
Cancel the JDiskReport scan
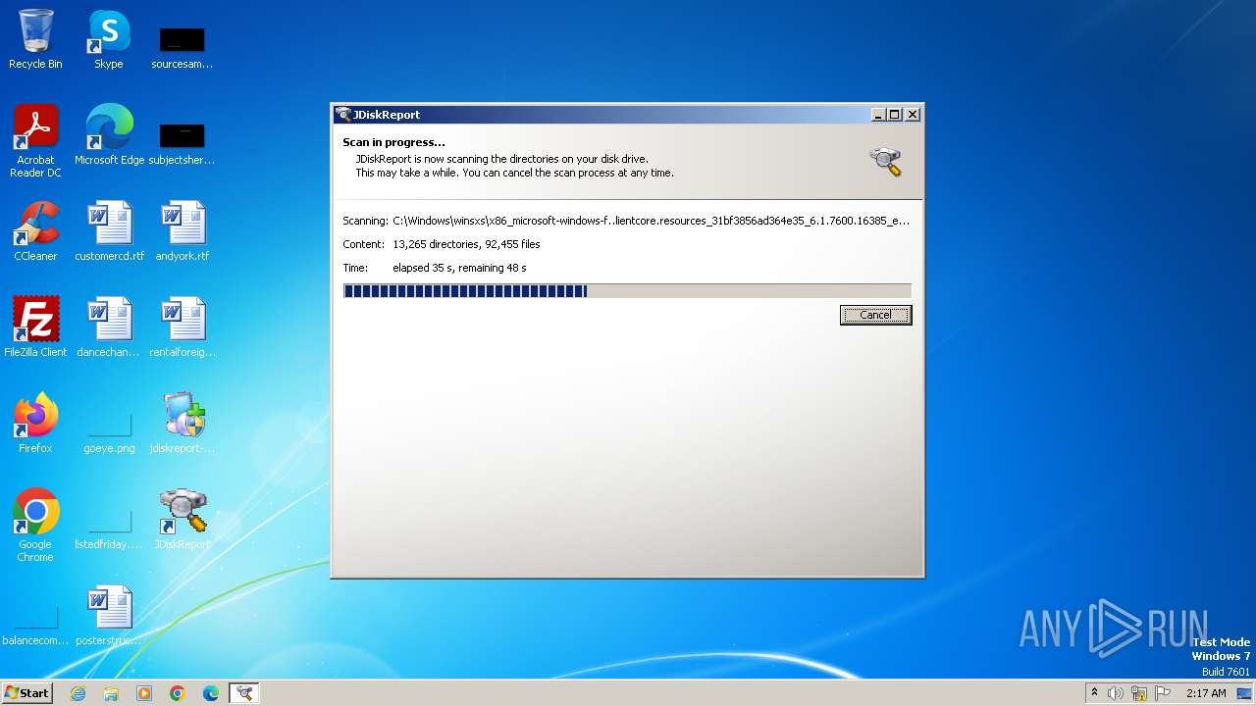(x=875, y=315)
